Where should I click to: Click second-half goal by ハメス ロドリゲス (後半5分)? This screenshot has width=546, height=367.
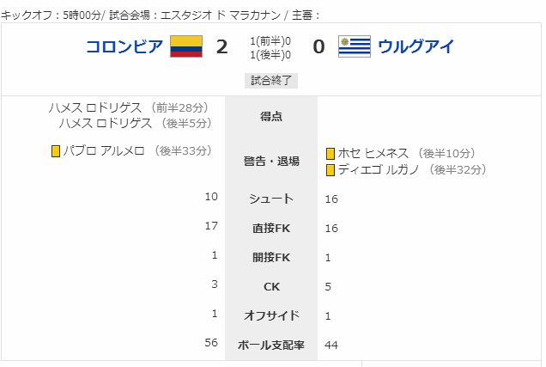(x=136, y=123)
